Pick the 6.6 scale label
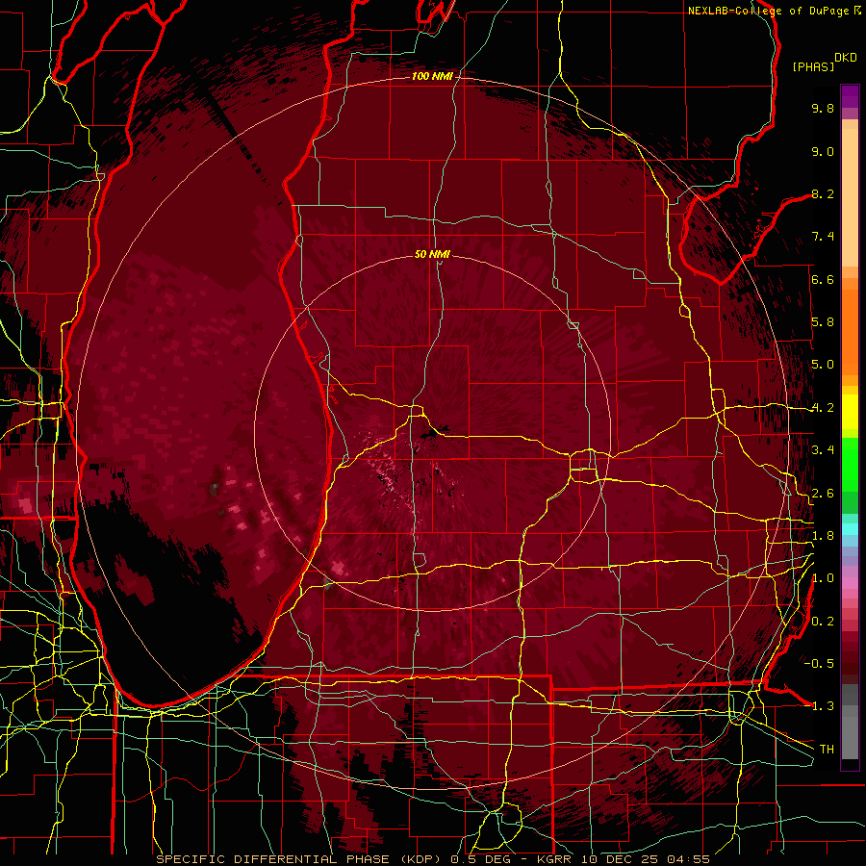Screen dimensions: 866x866 [823, 279]
